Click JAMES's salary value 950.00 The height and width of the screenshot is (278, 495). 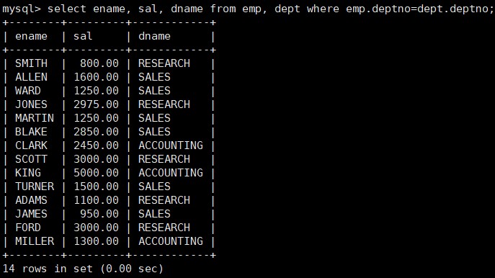point(99,214)
